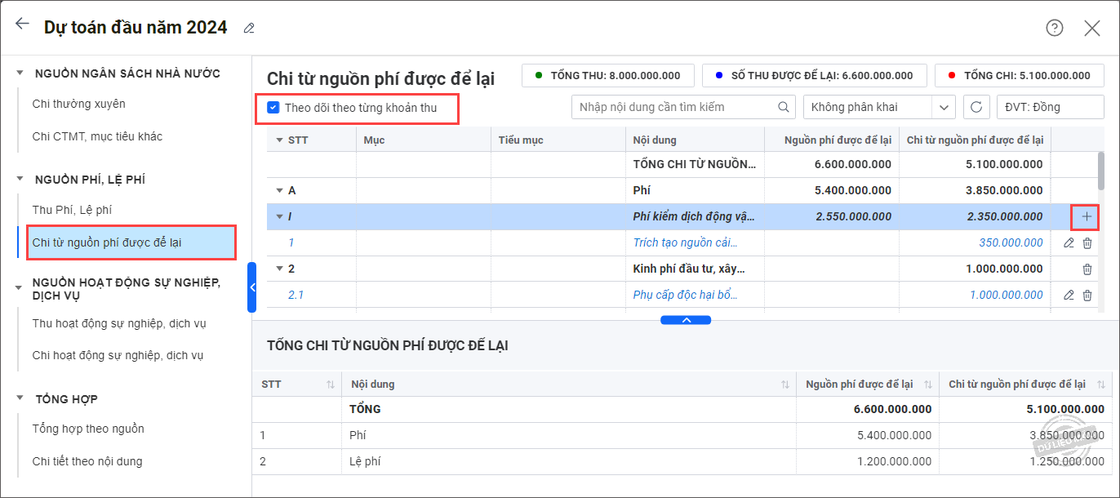Select 'Tổng hợp theo nguồn' menu item
Viewport: 1120px width, 498px height.
pyautogui.click(x=88, y=429)
